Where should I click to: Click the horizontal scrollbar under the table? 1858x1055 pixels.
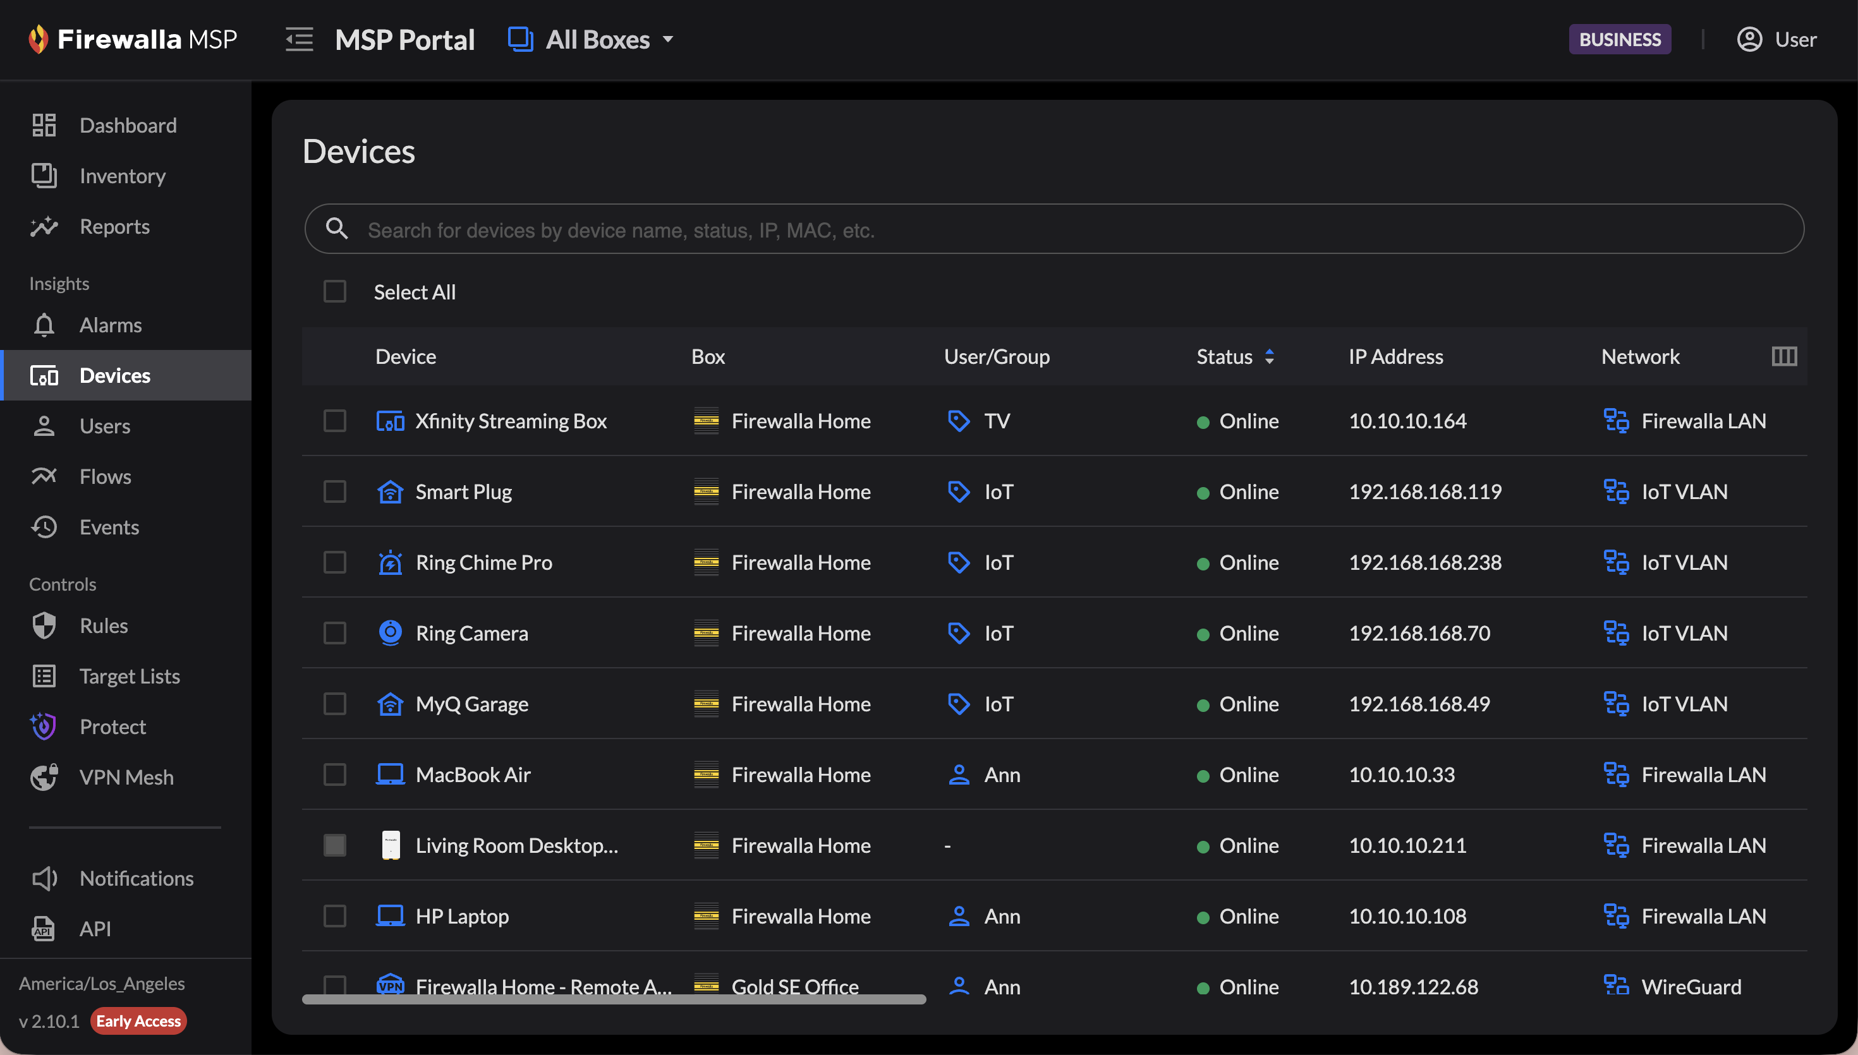coord(613,1000)
